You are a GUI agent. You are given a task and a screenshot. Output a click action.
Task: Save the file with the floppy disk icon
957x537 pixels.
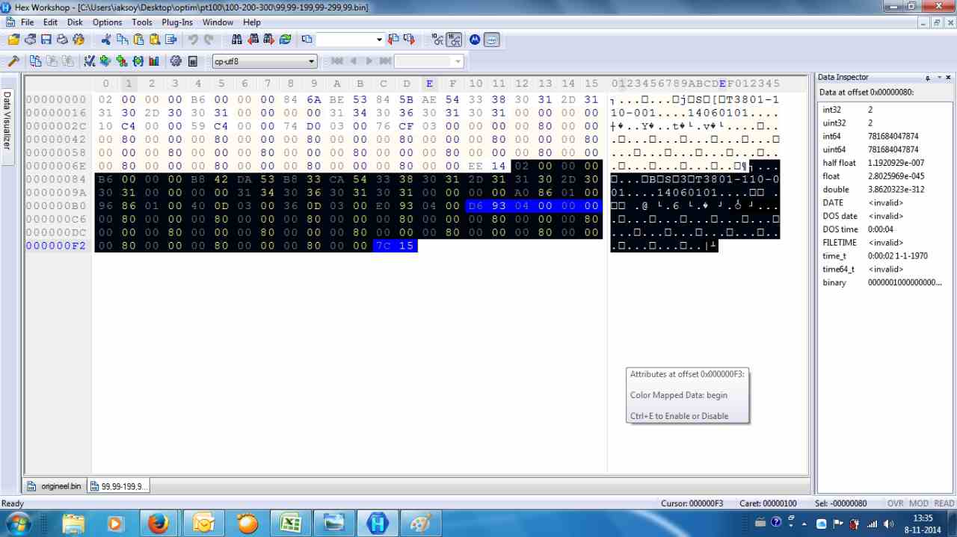[46, 40]
